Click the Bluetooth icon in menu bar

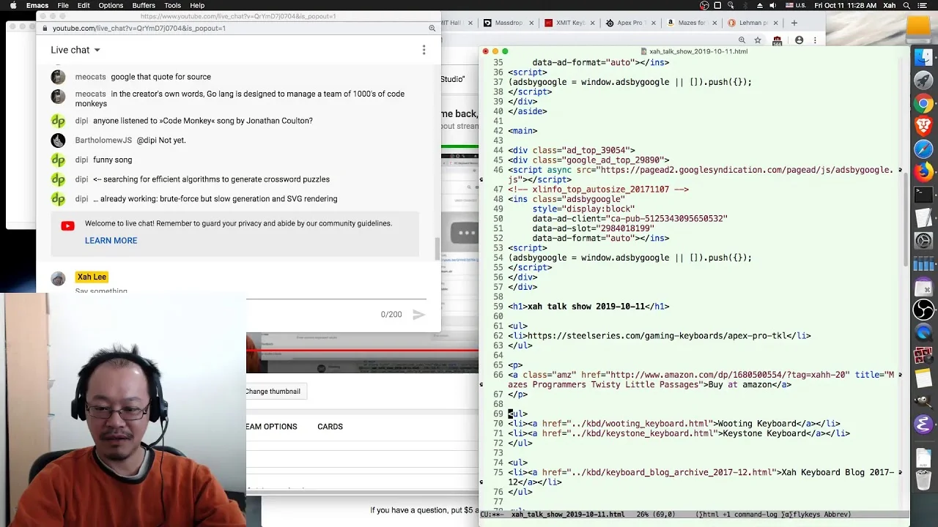point(744,5)
